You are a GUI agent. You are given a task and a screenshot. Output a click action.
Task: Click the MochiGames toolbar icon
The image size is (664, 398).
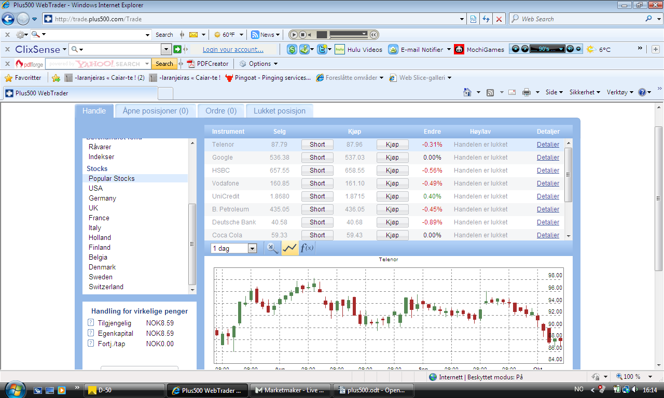pos(459,49)
